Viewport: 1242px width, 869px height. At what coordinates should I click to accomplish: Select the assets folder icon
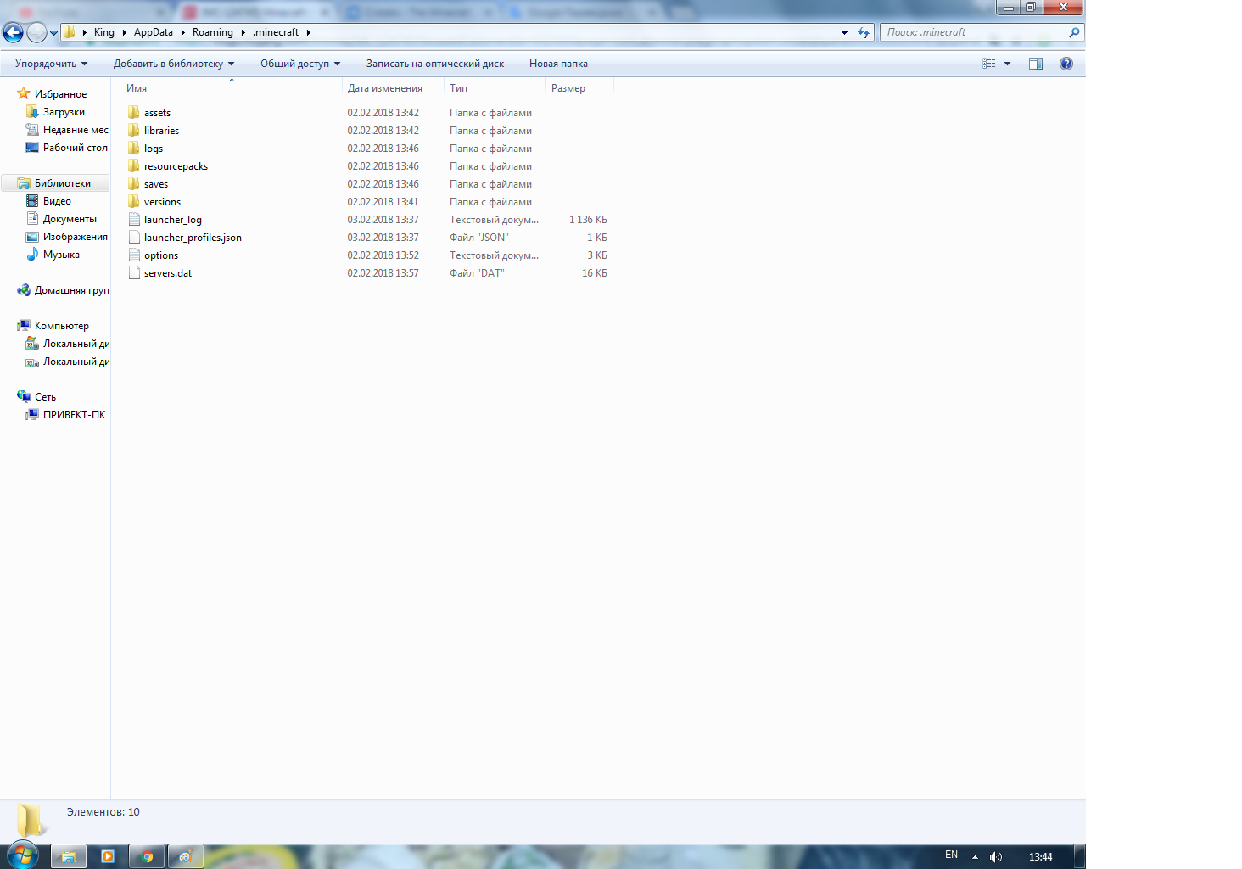[x=134, y=112]
